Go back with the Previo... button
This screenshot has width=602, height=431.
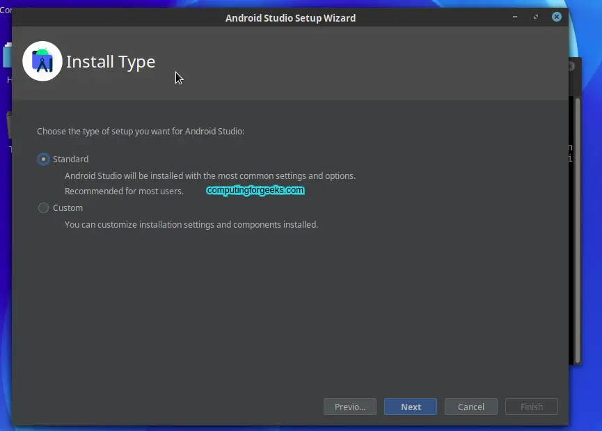[350, 407]
